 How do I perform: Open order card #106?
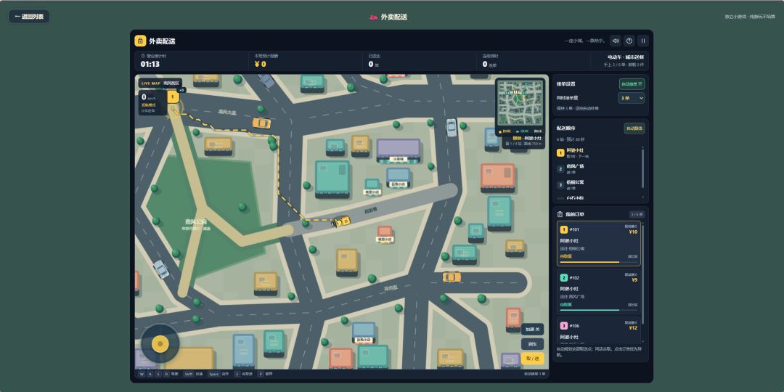coord(598,331)
